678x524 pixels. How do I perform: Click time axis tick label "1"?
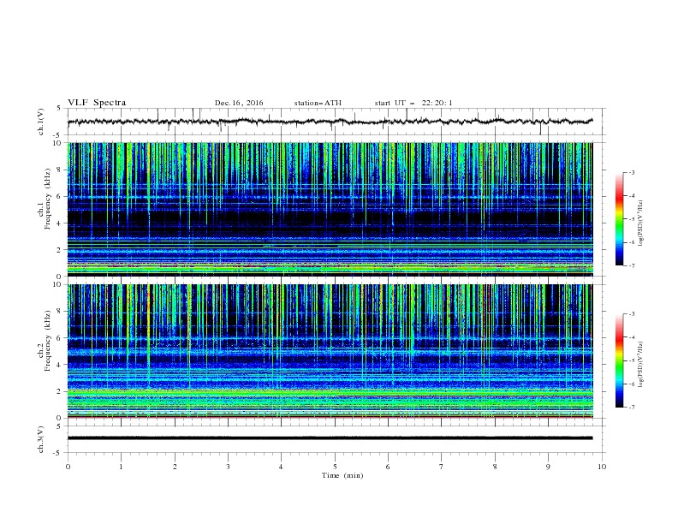tap(121, 467)
